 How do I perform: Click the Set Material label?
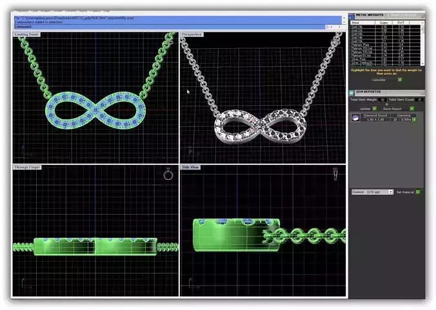click(405, 192)
